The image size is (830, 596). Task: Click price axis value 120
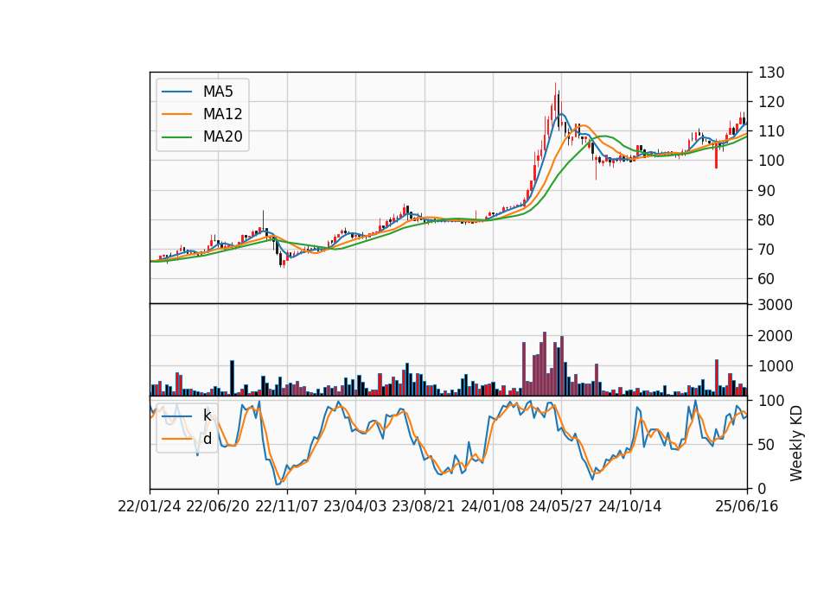click(771, 102)
